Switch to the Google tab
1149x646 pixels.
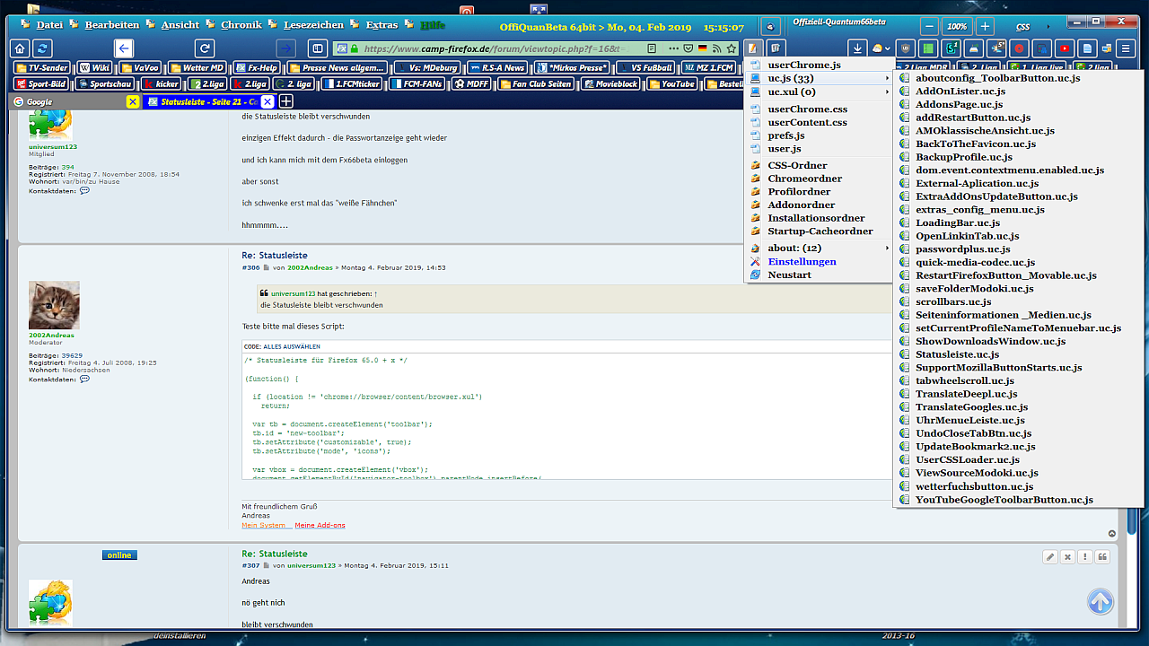(x=39, y=102)
